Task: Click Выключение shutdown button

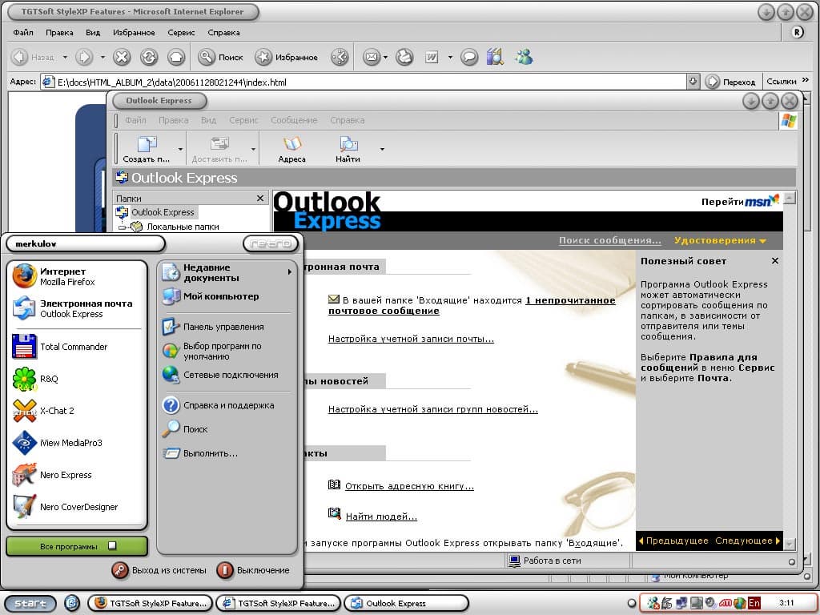Action: click(x=253, y=570)
